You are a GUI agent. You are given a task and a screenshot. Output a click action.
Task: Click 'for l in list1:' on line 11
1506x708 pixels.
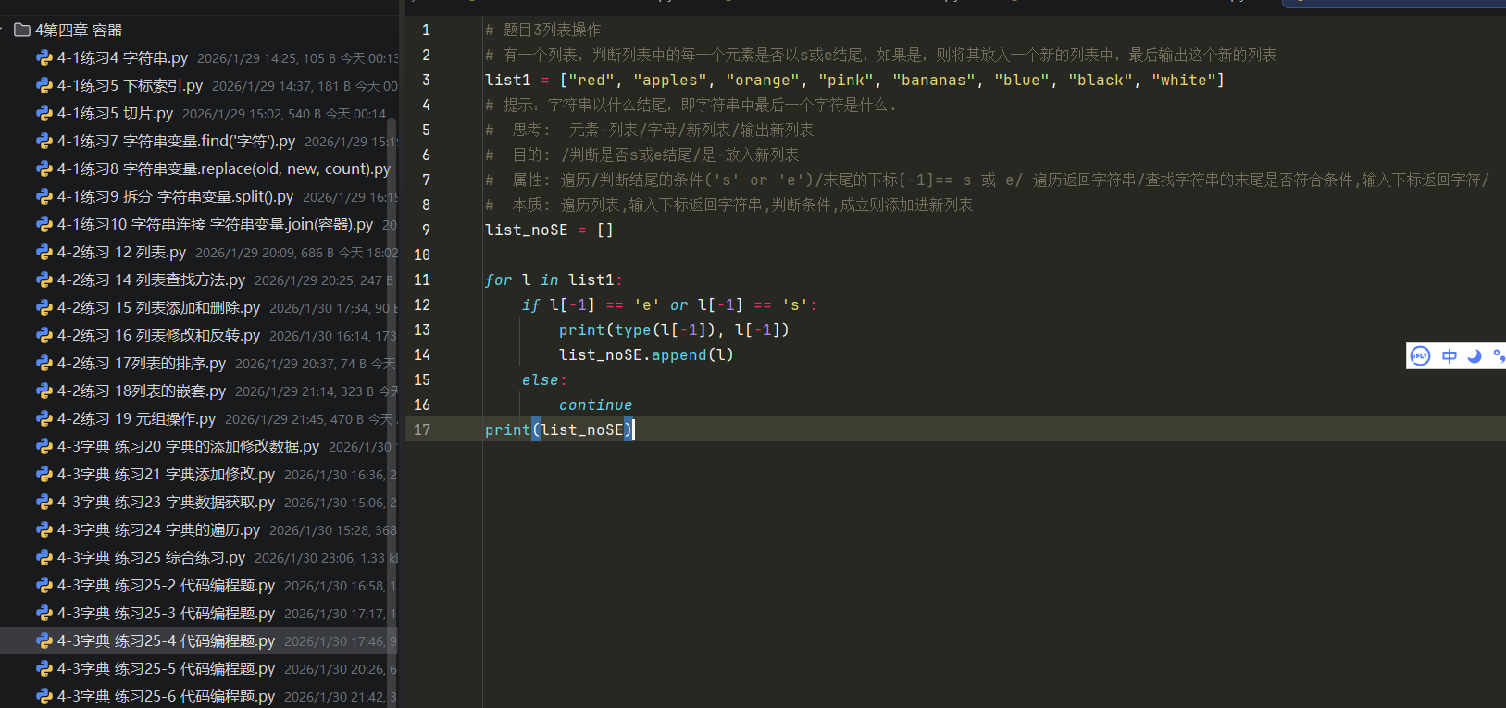click(554, 279)
